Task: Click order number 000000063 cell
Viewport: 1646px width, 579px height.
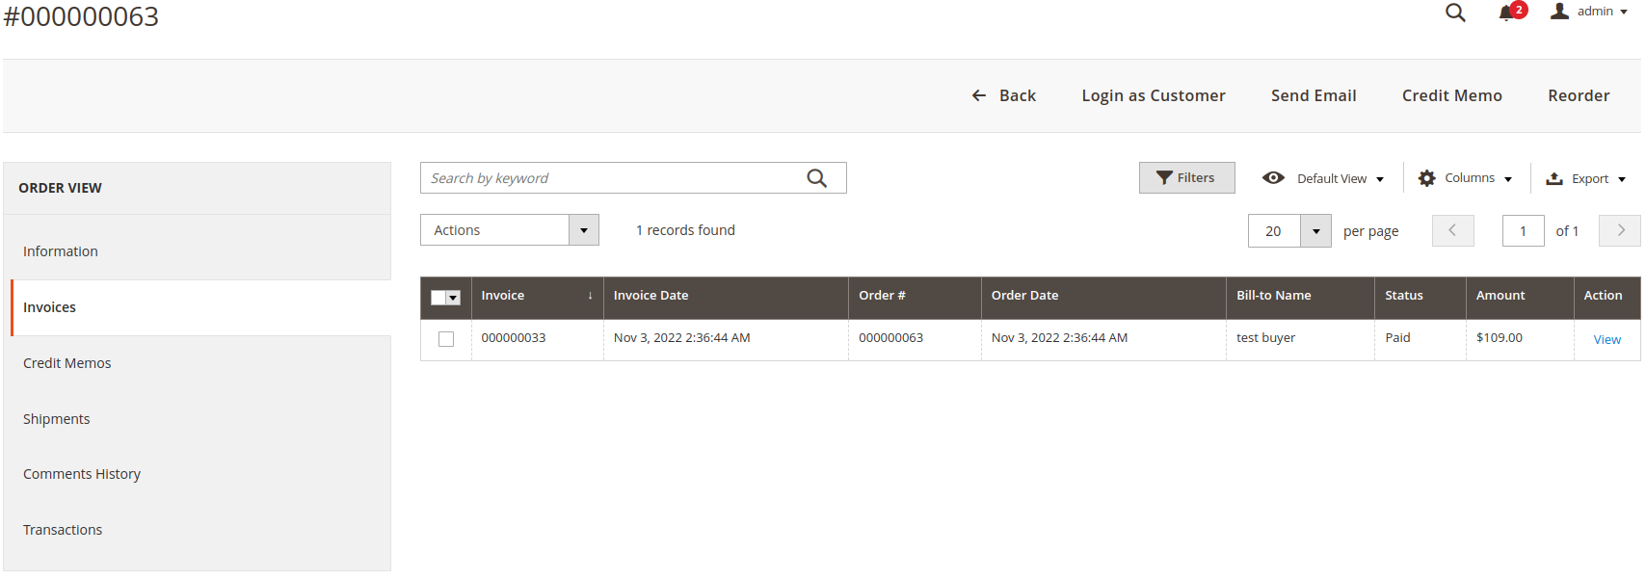Action: click(915, 339)
